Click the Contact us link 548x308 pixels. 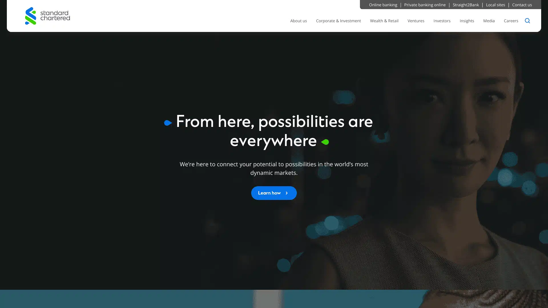click(x=522, y=5)
